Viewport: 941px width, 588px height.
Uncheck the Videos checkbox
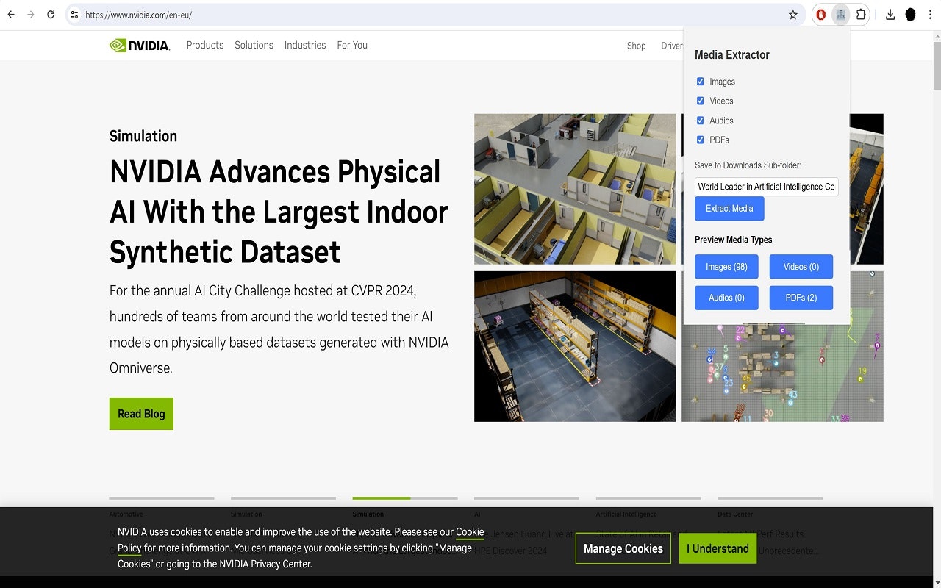tap(701, 101)
